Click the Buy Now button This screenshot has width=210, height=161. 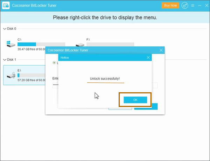(170, 6)
